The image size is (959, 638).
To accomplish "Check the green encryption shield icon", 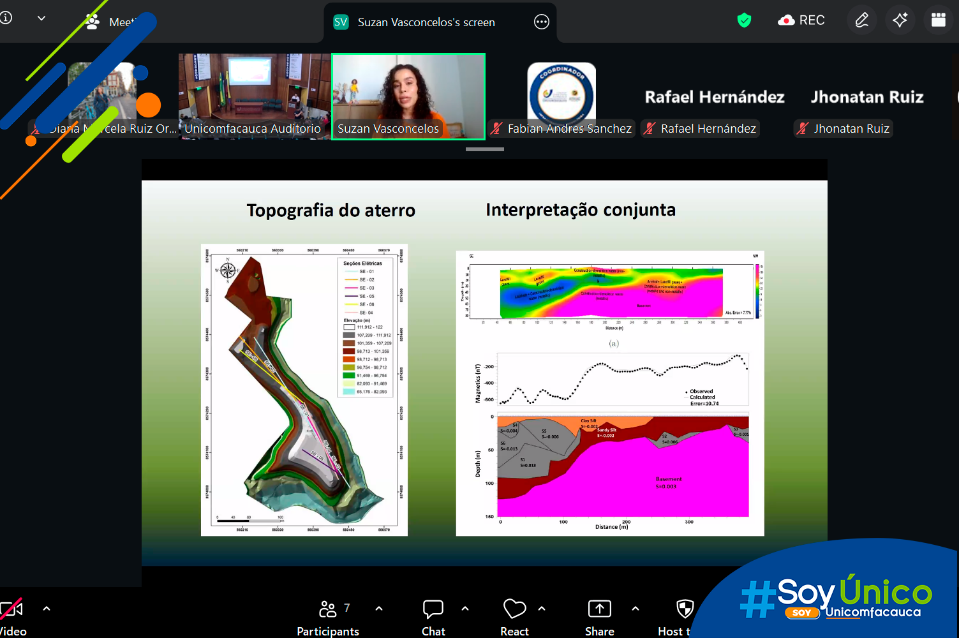I will (744, 20).
